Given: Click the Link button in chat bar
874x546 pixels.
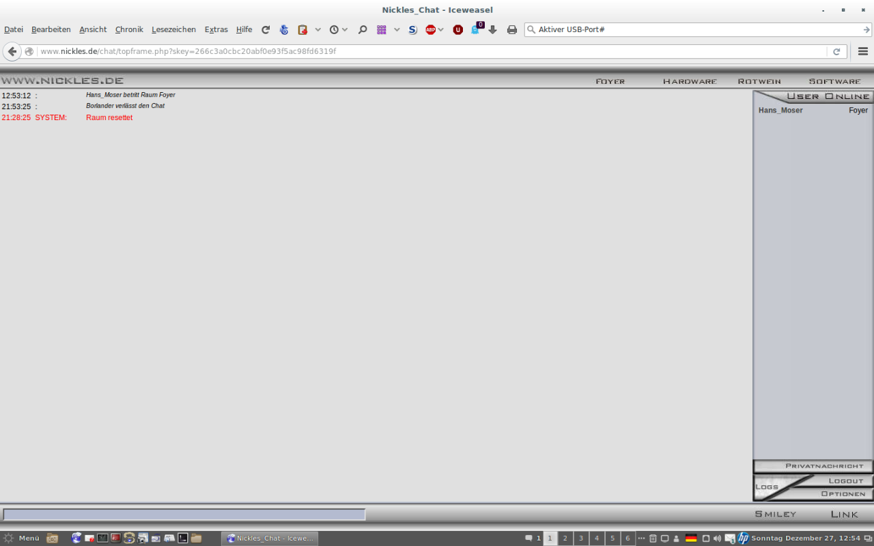Looking at the screenshot, I should point(845,514).
